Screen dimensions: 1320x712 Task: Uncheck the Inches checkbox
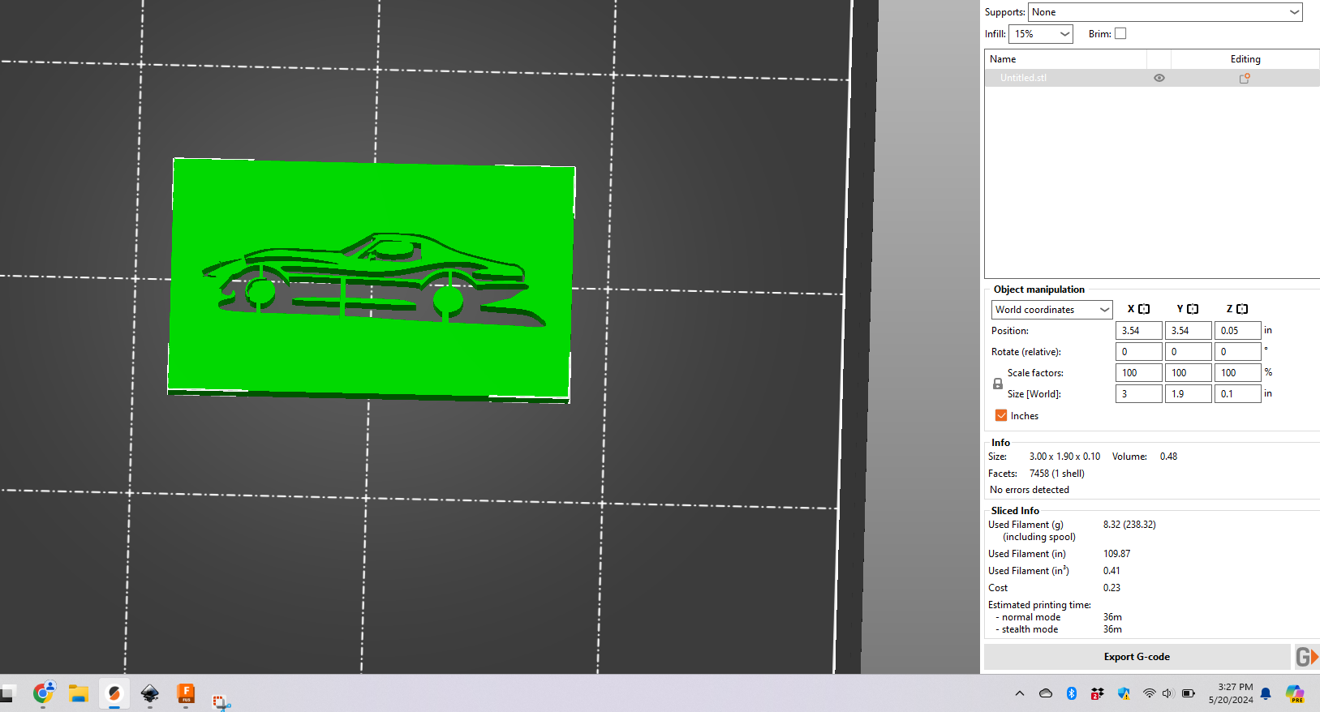(1001, 415)
